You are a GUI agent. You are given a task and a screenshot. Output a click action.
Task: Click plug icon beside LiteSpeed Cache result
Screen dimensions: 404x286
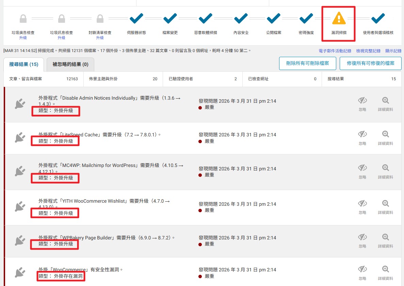[x=20, y=138]
